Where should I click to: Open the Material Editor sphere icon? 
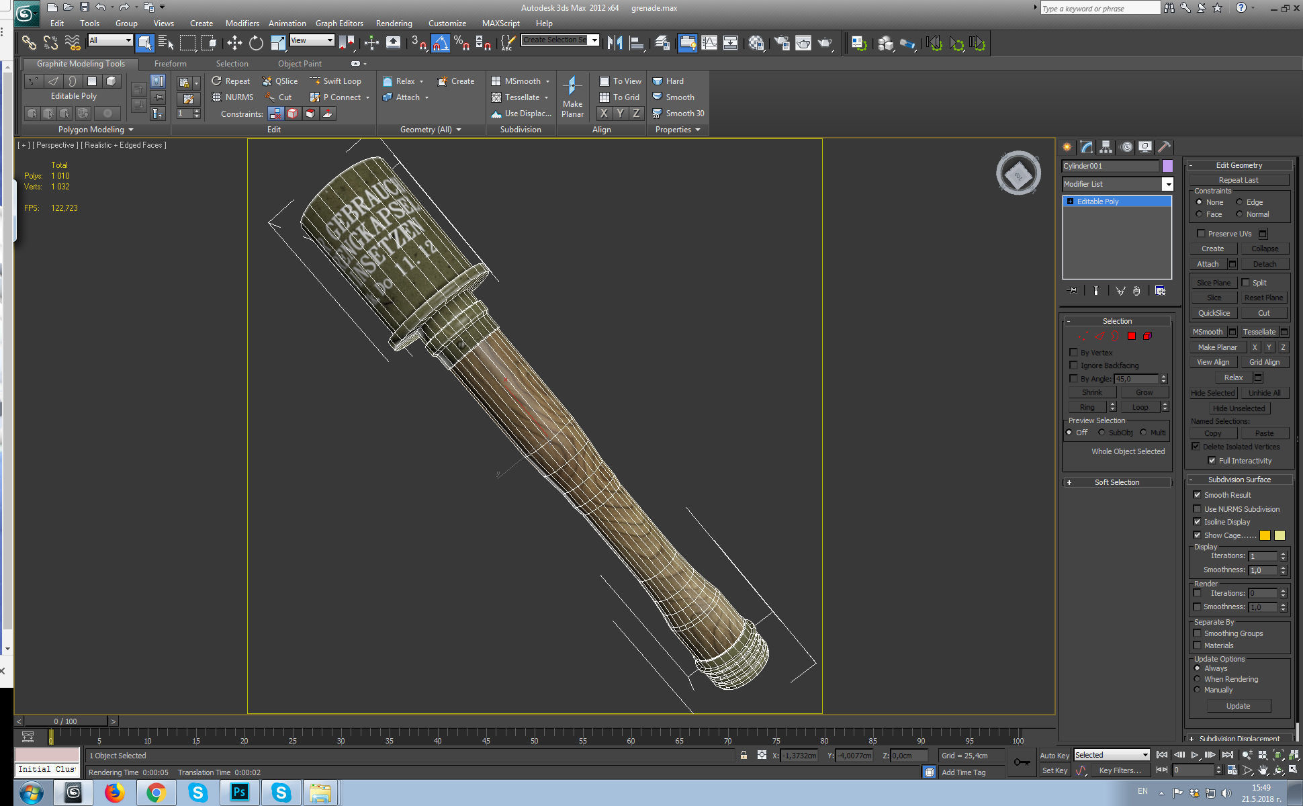(x=756, y=44)
